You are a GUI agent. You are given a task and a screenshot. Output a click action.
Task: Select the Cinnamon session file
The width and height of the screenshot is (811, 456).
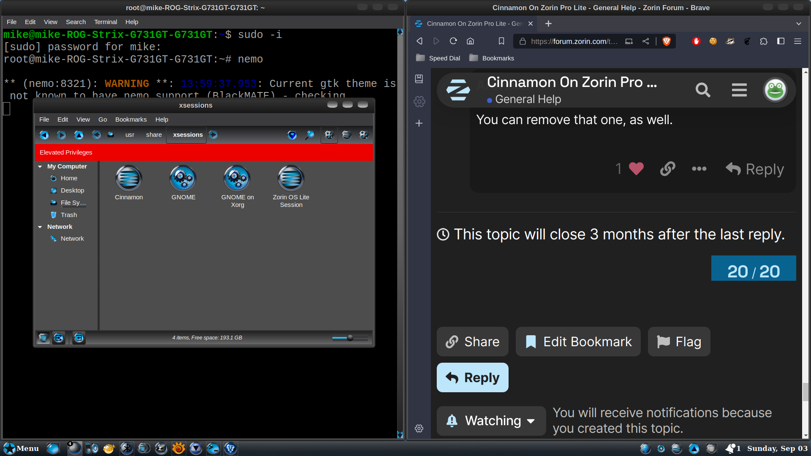coord(129,183)
